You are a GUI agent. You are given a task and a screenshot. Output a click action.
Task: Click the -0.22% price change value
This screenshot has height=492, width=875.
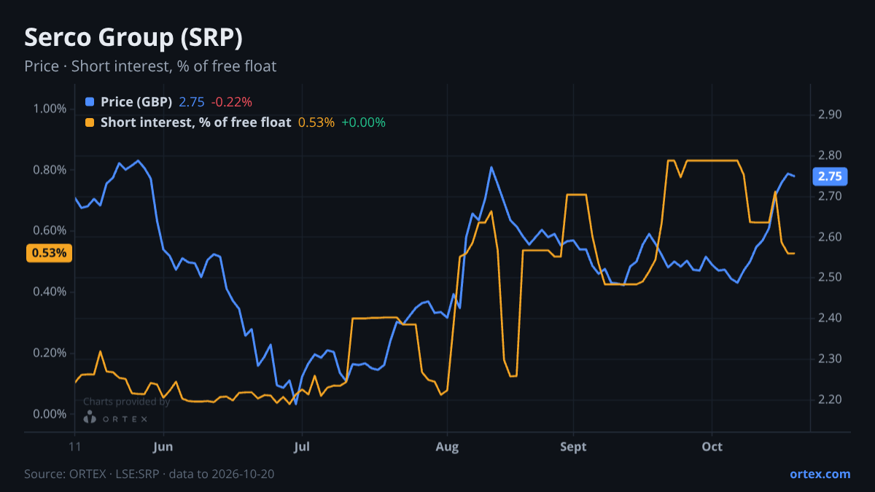(x=232, y=102)
